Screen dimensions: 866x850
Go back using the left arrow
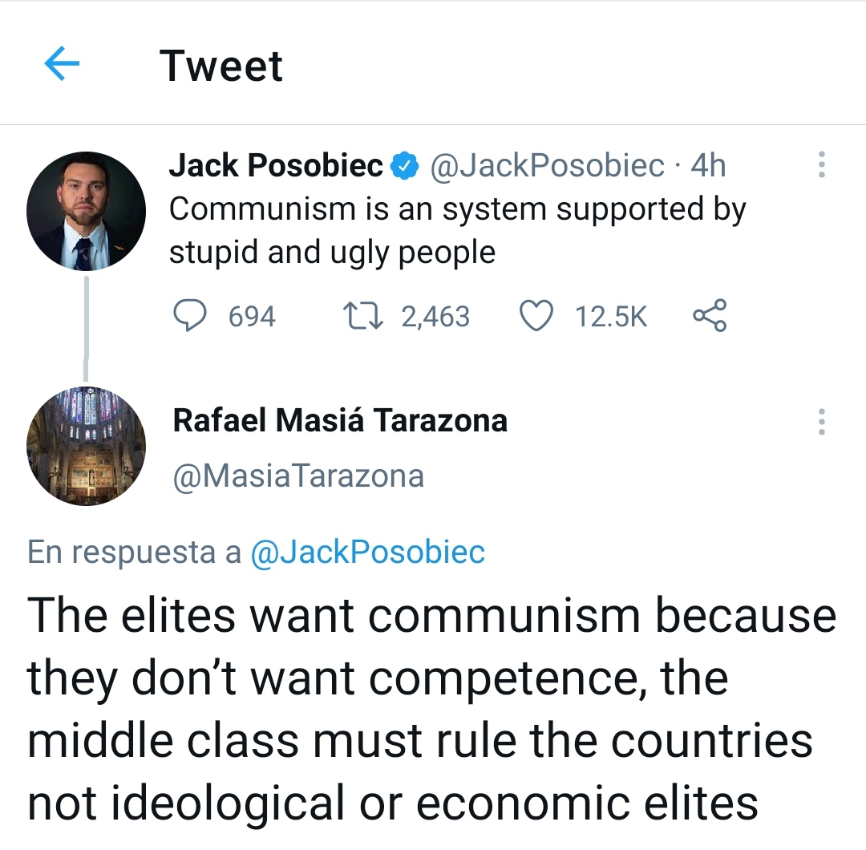[62, 65]
